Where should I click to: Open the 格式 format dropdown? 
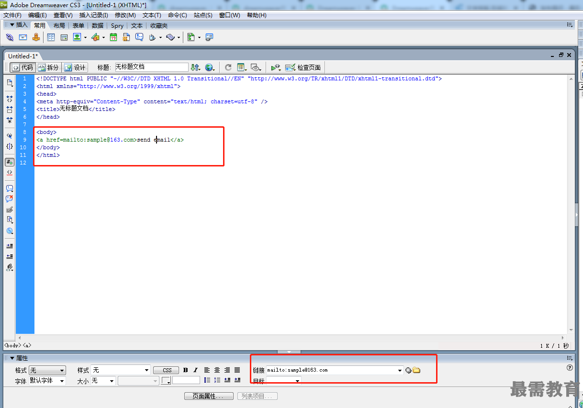click(47, 370)
